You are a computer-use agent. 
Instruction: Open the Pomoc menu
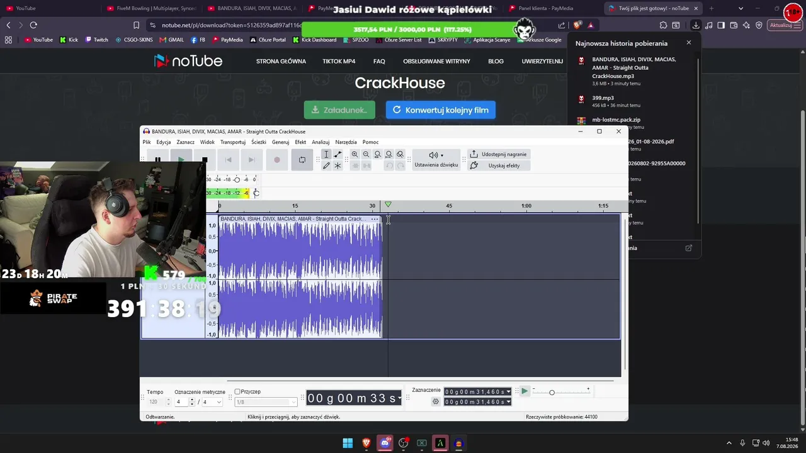click(371, 142)
